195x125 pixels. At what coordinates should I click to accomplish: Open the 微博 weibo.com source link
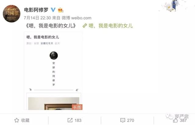point(76,18)
